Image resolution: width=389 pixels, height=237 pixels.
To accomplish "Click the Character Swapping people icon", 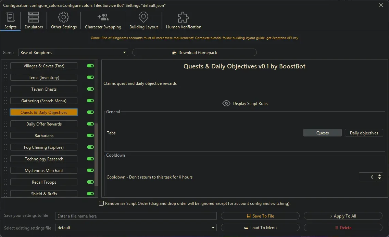I will pos(103,17).
